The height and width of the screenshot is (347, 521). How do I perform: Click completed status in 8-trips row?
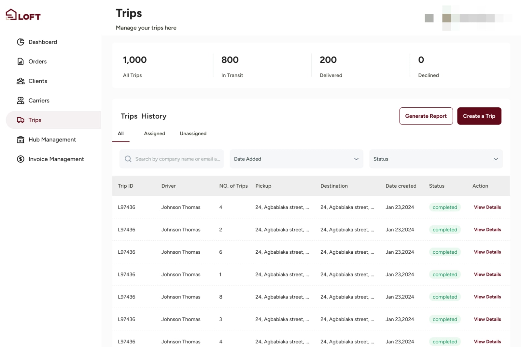[x=445, y=297]
